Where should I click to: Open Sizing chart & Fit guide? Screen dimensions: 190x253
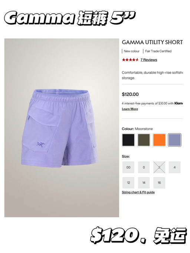pyautogui.click(x=138, y=192)
